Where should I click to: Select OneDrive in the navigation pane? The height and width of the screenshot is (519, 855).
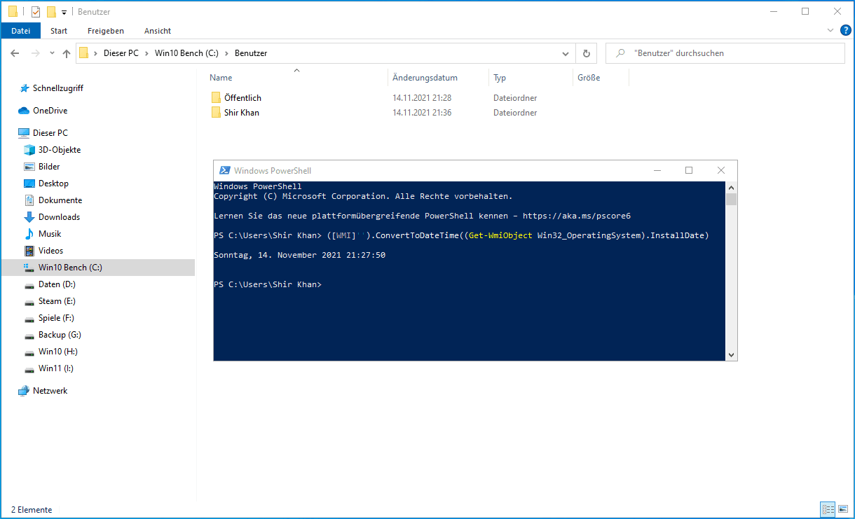[50, 111]
